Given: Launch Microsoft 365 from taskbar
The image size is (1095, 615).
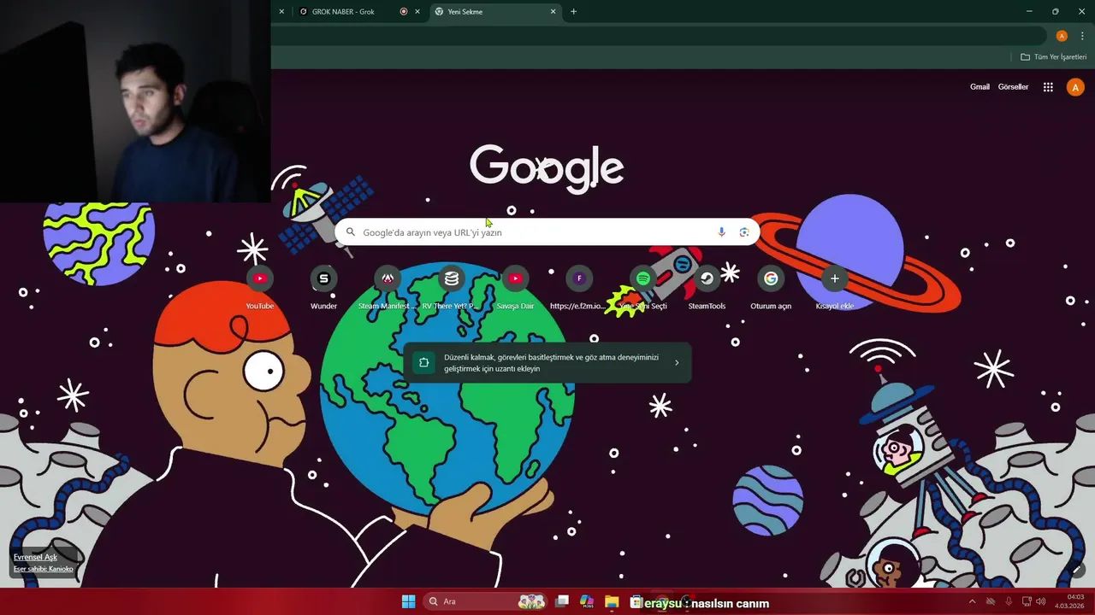Looking at the screenshot, I should 586,601.
